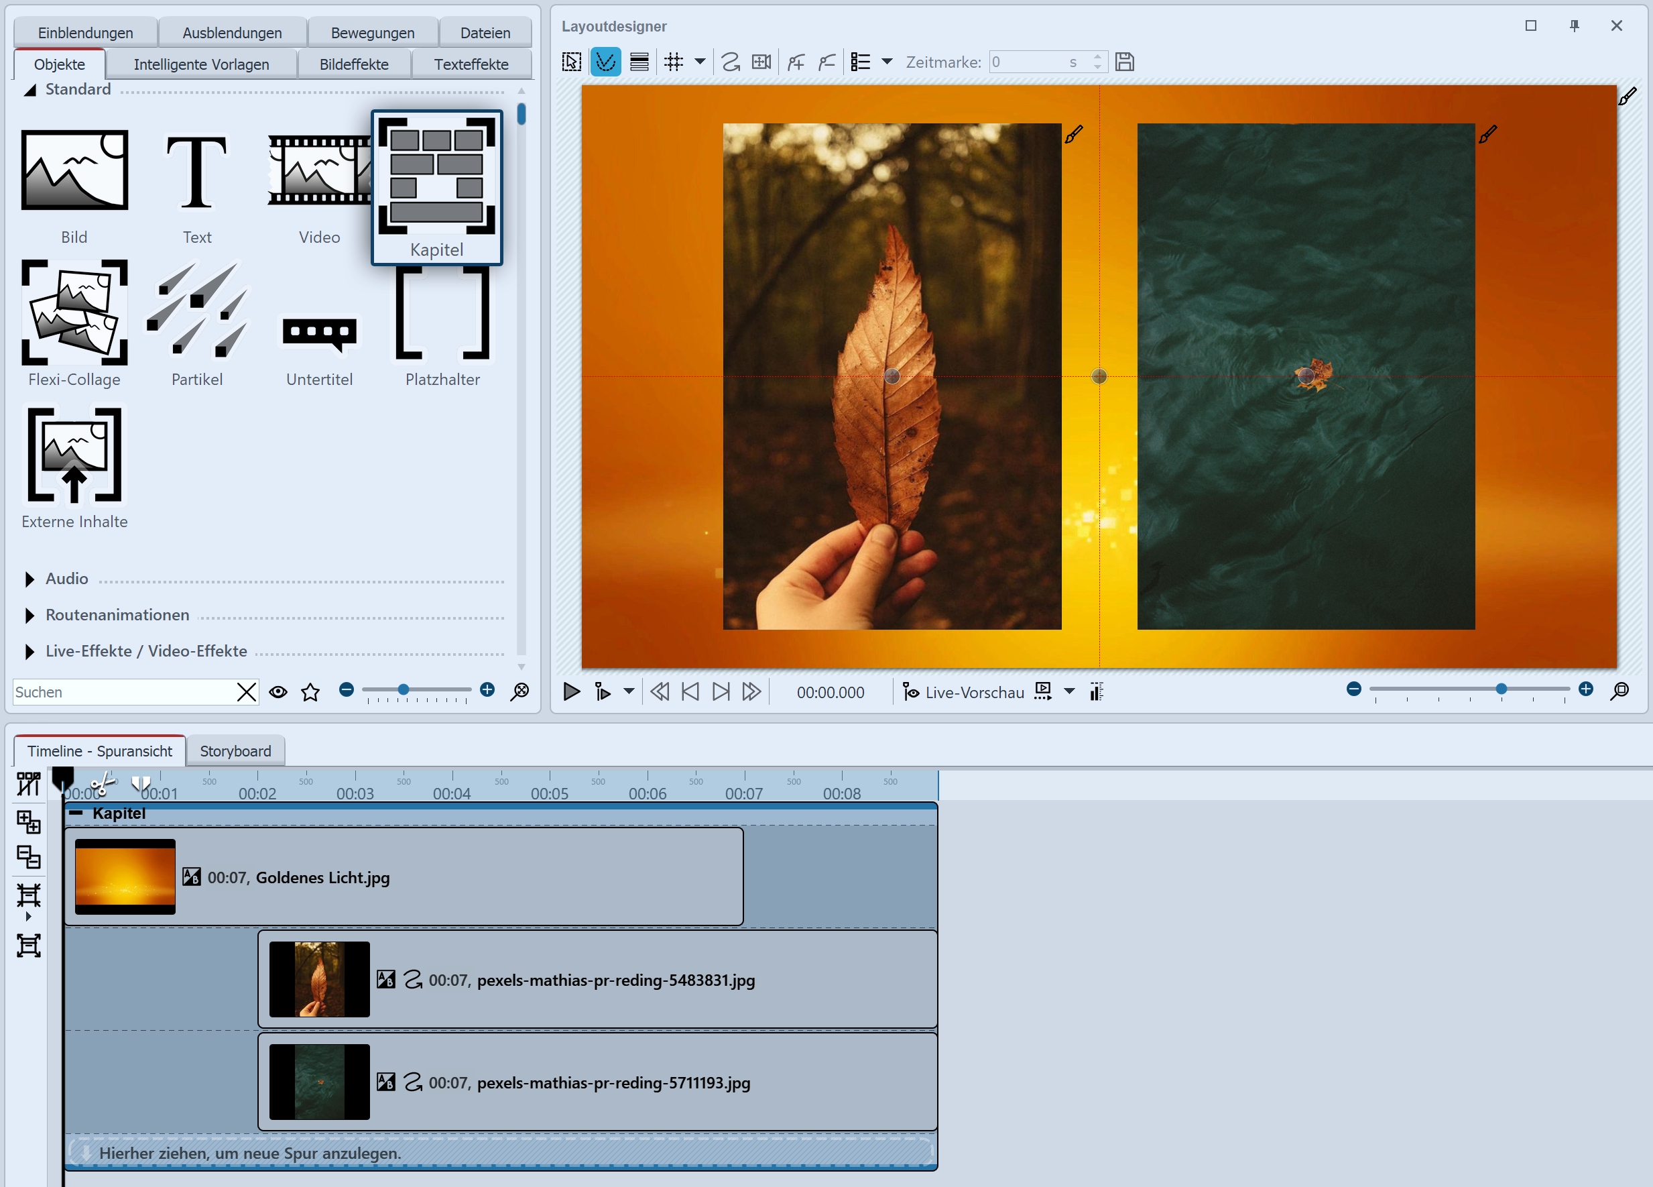Select the Untertitel object icon
Screen dimensions: 1653x1187
click(x=319, y=333)
